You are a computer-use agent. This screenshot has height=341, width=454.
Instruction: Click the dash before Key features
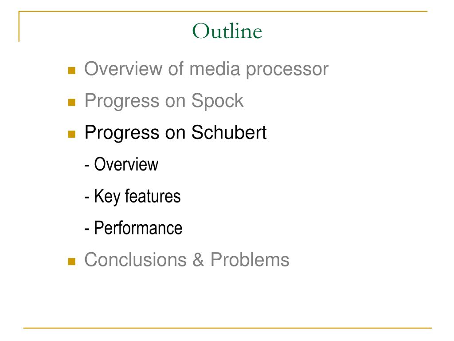click(87, 197)
